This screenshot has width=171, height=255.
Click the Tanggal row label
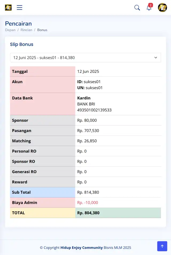tap(20, 72)
